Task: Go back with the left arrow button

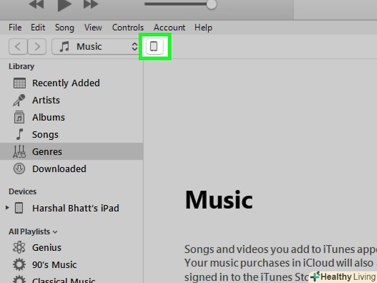Action: coord(18,47)
